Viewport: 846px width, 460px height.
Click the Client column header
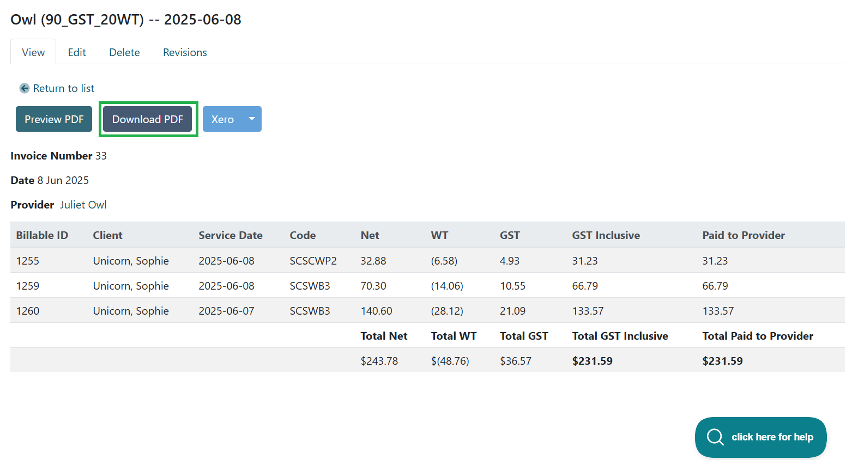coord(107,235)
